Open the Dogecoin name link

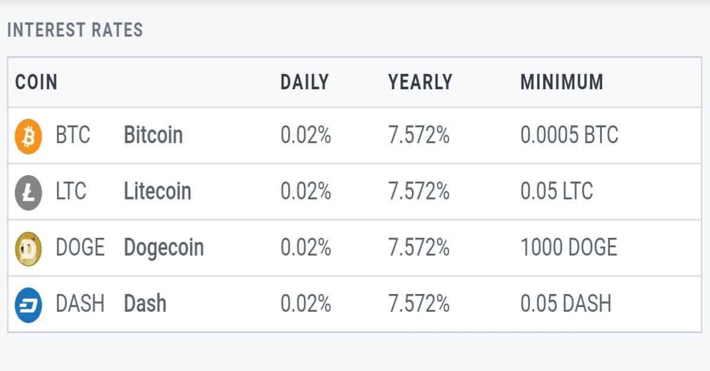tap(164, 248)
